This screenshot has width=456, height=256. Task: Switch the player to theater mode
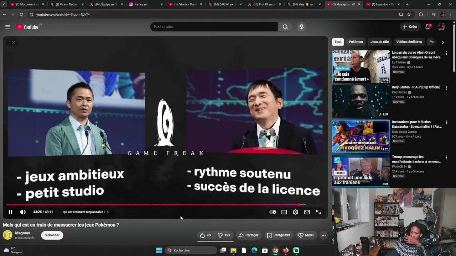pos(307,212)
